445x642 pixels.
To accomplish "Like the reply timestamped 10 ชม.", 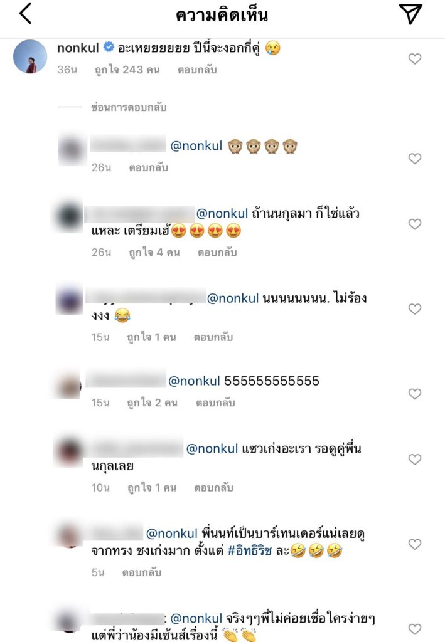I will (x=415, y=459).
